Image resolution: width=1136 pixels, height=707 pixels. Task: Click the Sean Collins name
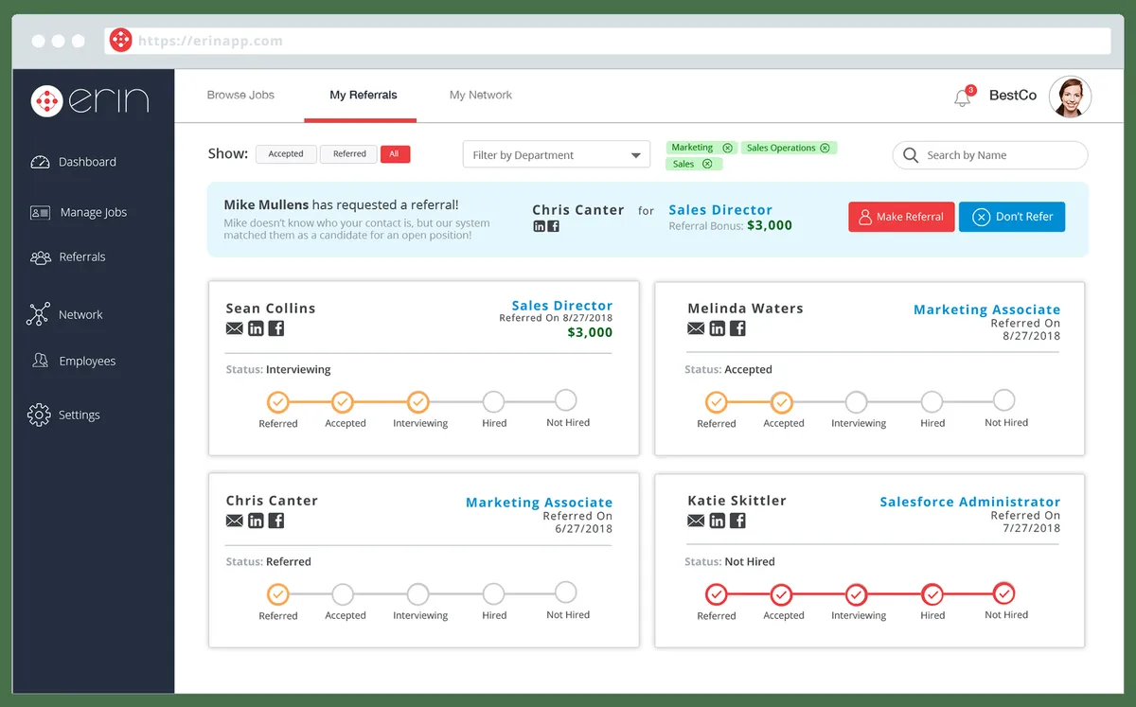[x=271, y=309]
